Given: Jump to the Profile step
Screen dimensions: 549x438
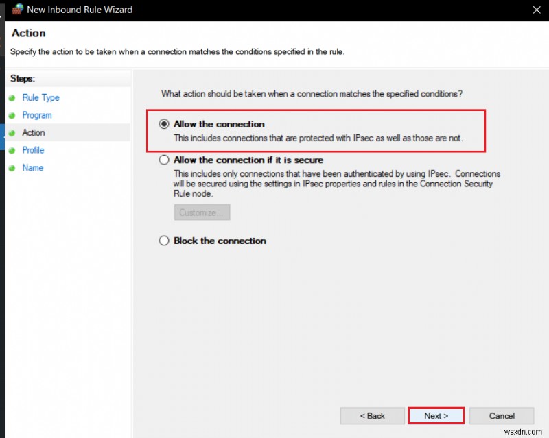Looking at the screenshot, I should click(x=33, y=150).
